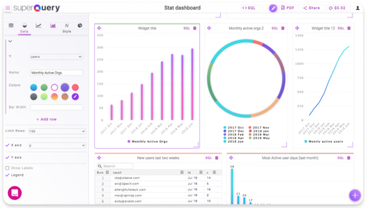Pick the red color swatch
Image resolution: width=368 pixels, height=208 pixels.
(75, 87)
